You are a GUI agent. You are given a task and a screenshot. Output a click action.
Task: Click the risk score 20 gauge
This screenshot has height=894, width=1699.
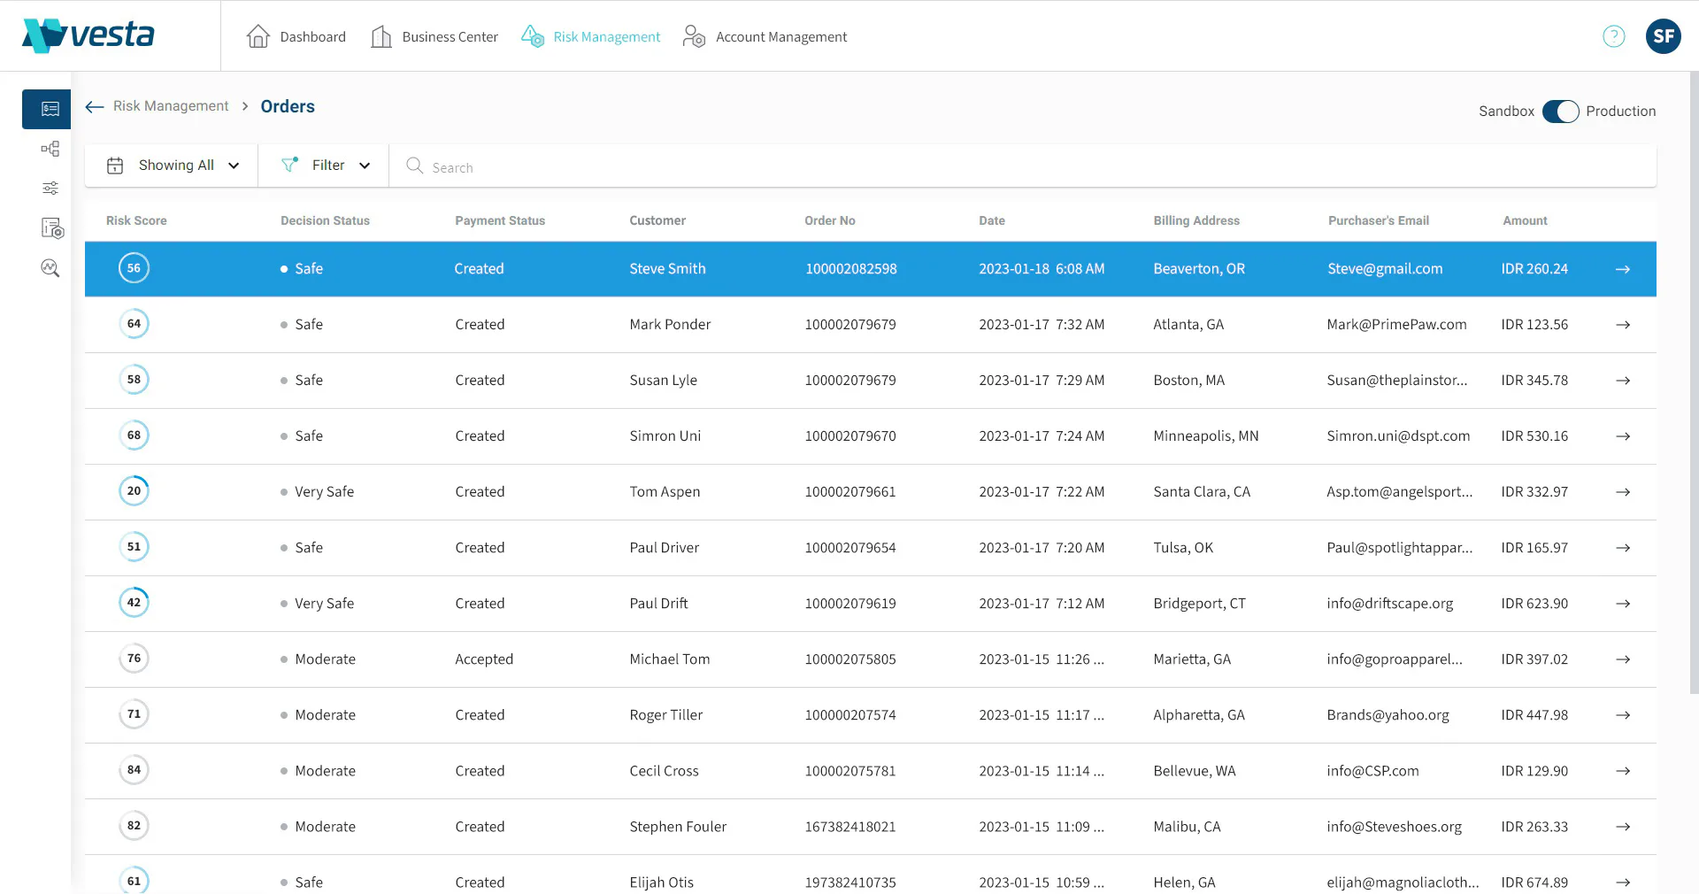(134, 491)
